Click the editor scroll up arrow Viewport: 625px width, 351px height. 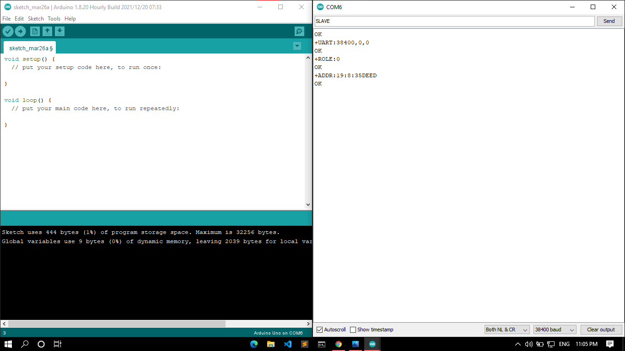(308, 58)
